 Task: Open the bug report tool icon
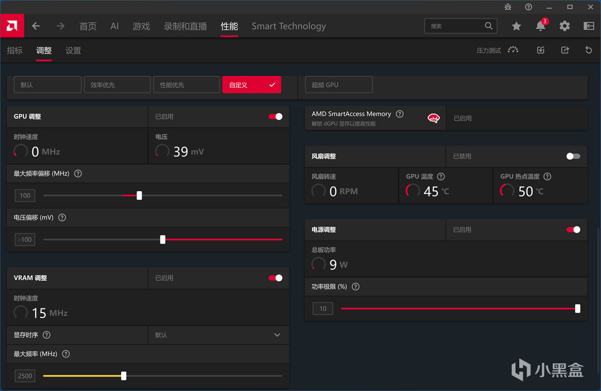[x=508, y=7]
